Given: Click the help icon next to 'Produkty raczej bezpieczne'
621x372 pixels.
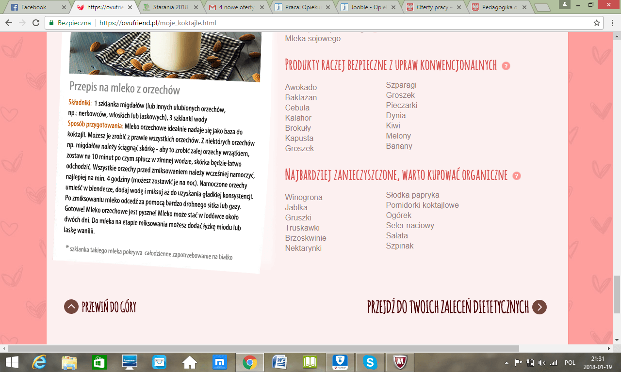Looking at the screenshot, I should (506, 66).
